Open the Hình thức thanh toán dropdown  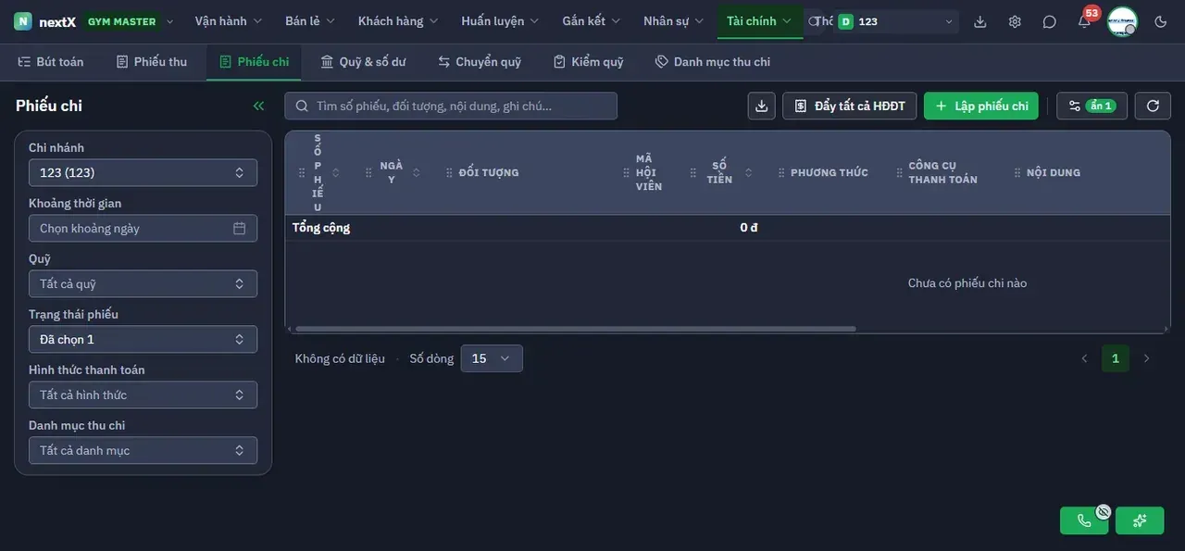click(143, 394)
